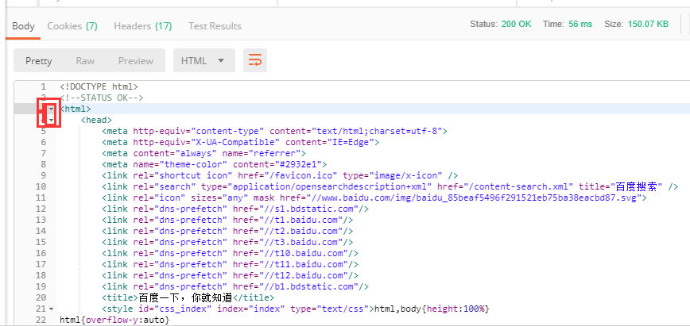Click the <!DOCTYPE html> line
Screen dimensions: 690x326
99,86
